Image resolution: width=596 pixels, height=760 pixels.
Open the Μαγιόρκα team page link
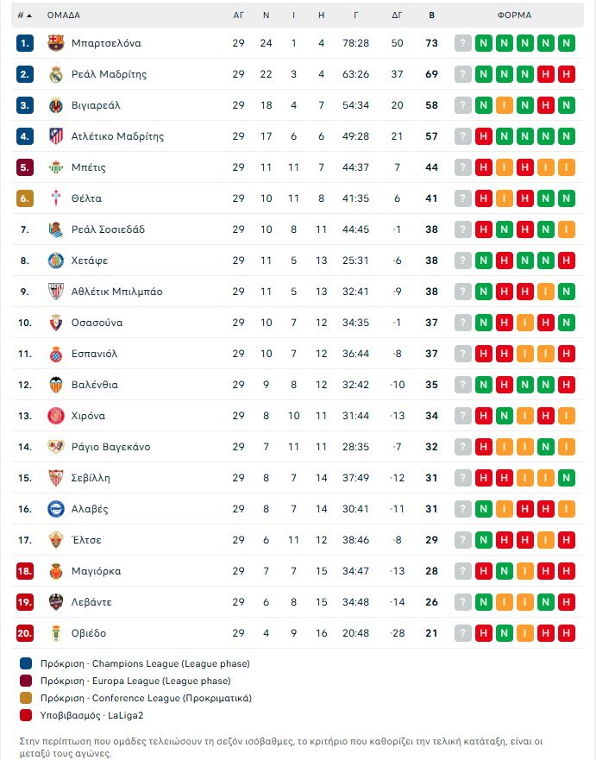(97, 571)
